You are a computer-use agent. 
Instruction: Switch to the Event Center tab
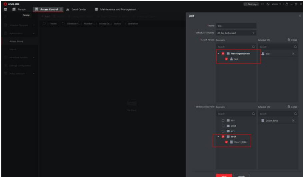coord(77,9)
